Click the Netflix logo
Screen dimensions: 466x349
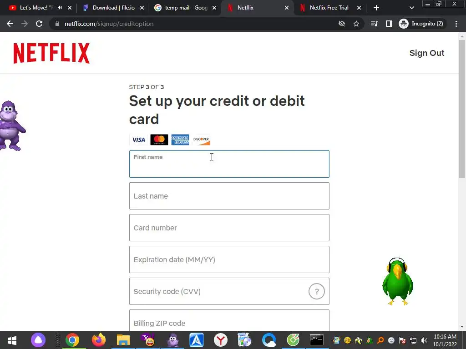pyautogui.click(x=51, y=53)
